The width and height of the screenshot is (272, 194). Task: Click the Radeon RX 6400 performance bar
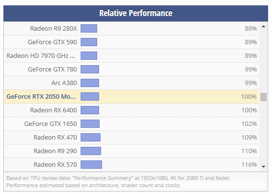point(90,110)
